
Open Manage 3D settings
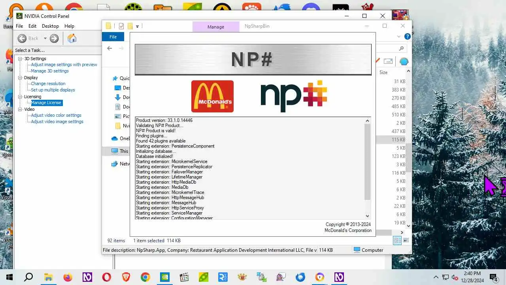click(50, 71)
